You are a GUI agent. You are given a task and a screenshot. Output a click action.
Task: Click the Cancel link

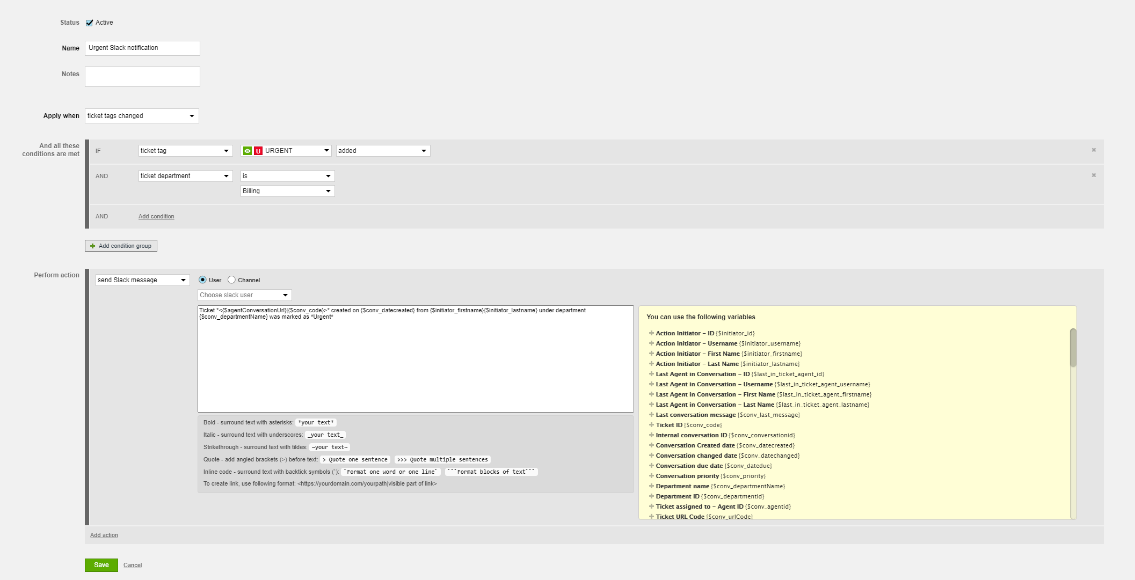[x=133, y=565]
